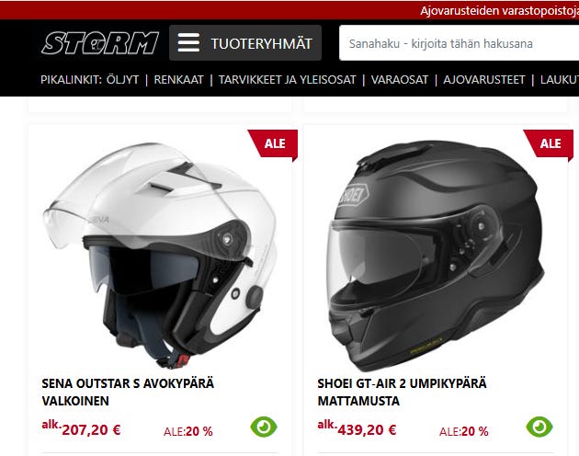This screenshot has height=456, width=579.
Task: Open the Tuoteryhmät hamburger menu icon
Action: [x=188, y=43]
